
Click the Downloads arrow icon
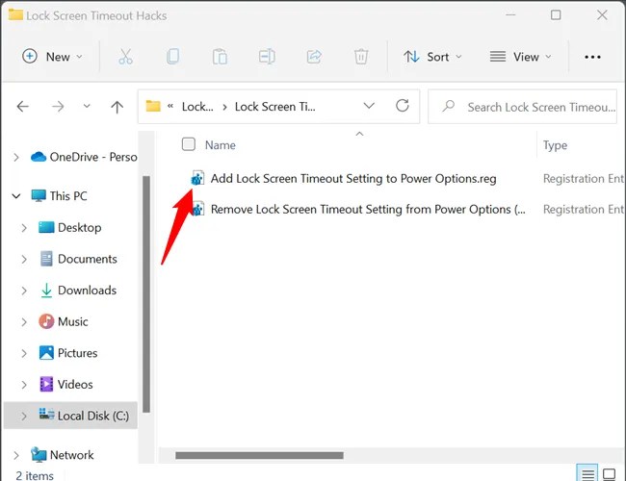pos(46,291)
